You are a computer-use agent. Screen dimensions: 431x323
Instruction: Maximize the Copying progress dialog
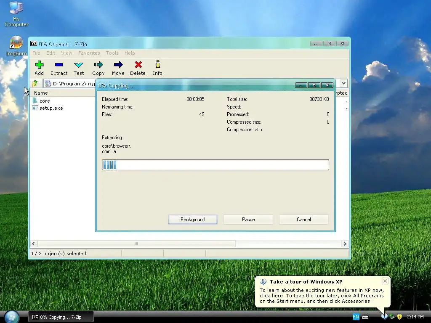pyautogui.click(x=314, y=85)
